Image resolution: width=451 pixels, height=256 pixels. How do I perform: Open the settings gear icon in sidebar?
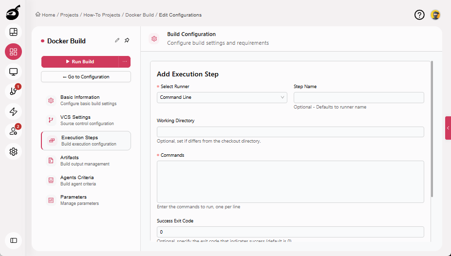(13, 151)
